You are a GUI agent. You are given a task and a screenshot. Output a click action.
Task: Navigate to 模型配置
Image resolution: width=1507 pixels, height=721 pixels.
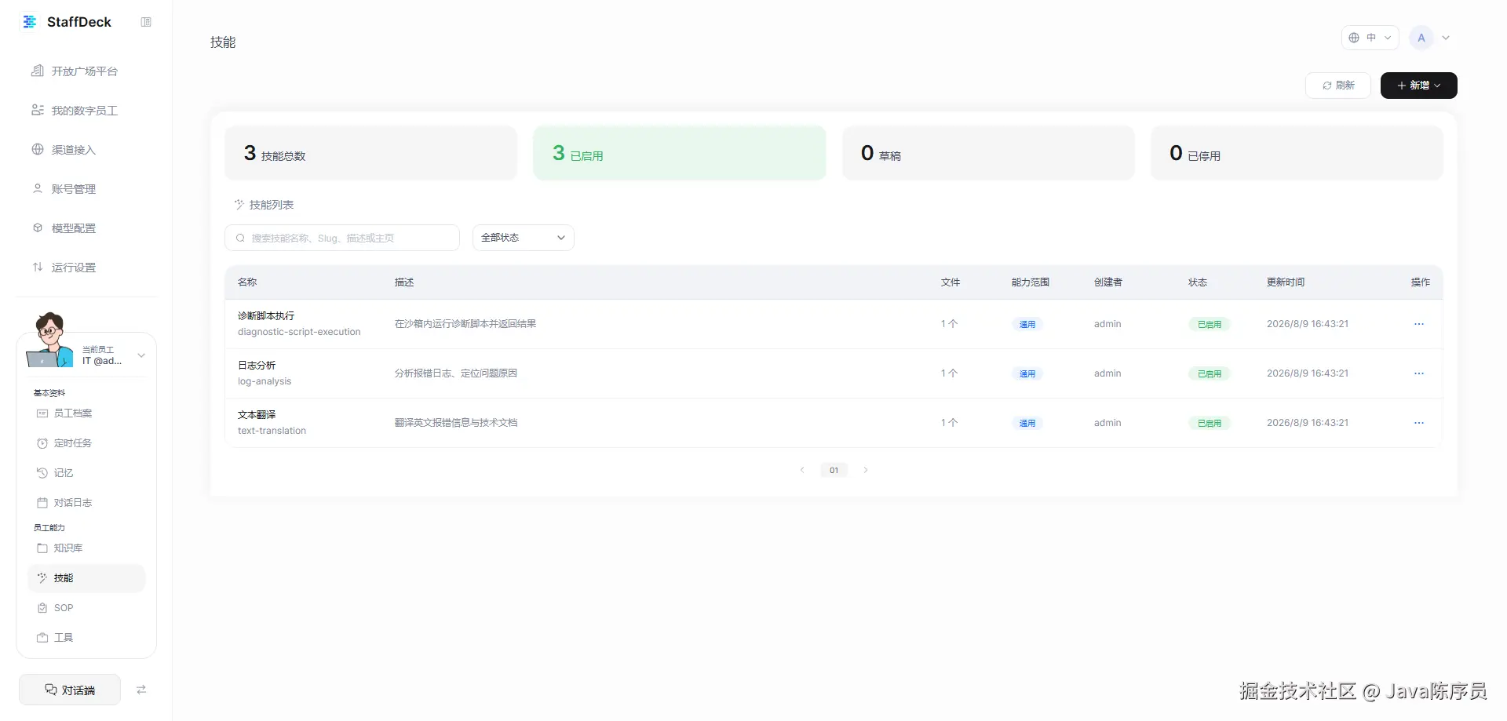64,228
